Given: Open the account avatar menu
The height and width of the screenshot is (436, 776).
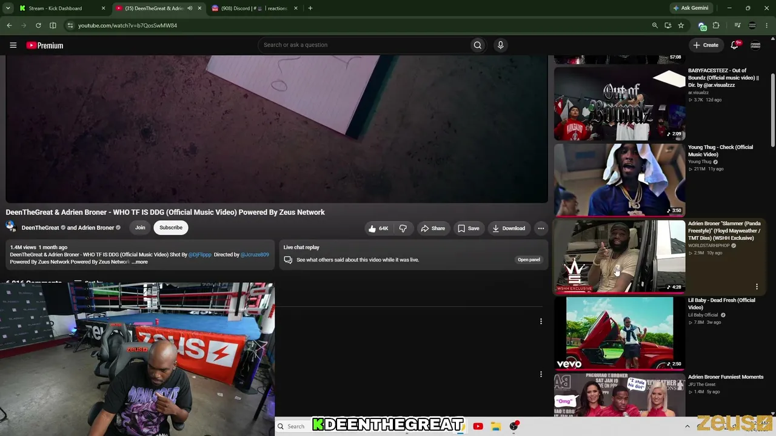Looking at the screenshot, I should (x=755, y=45).
